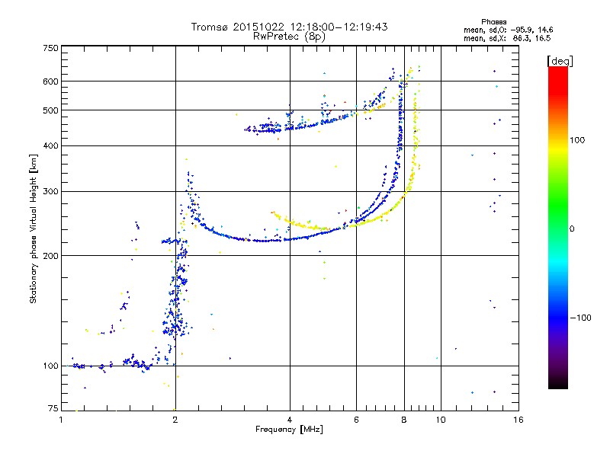
Task: Click the x-axis tick label '6'
Action: coord(356,420)
